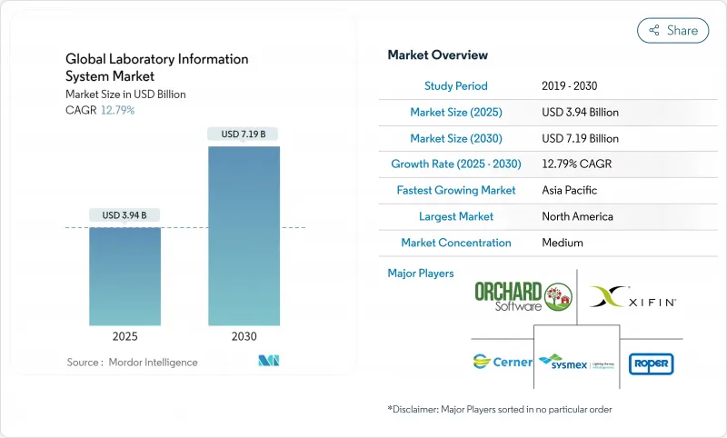This screenshot has width=727, height=438.
Task: Click the Market Overview heading
Action: pos(438,55)
